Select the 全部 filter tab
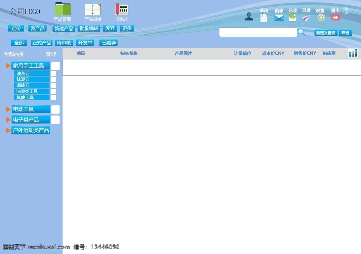The height and width of the screenshot is (254, 361). (x=19, y=43)
